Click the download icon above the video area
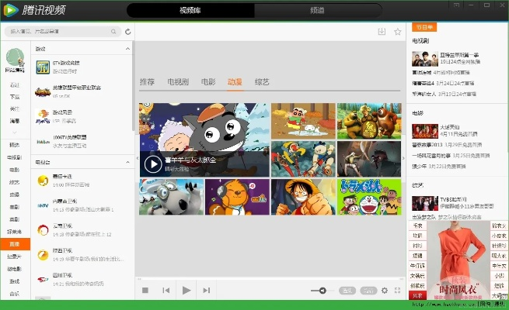This screenshot has width=509, height=310. click(382, 32)
